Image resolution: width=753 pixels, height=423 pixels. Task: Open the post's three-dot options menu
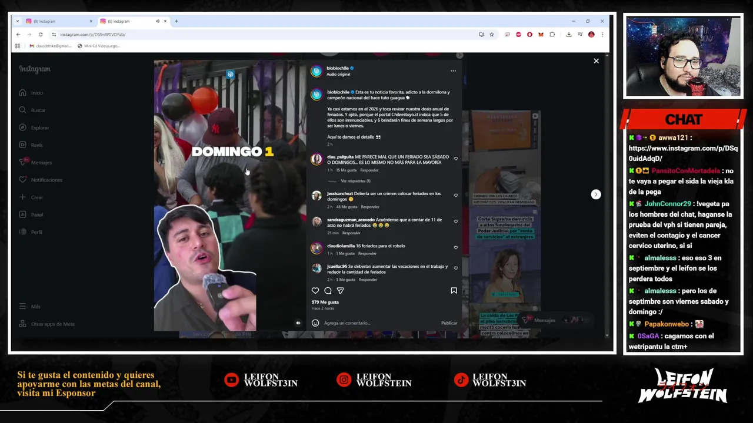453,70
